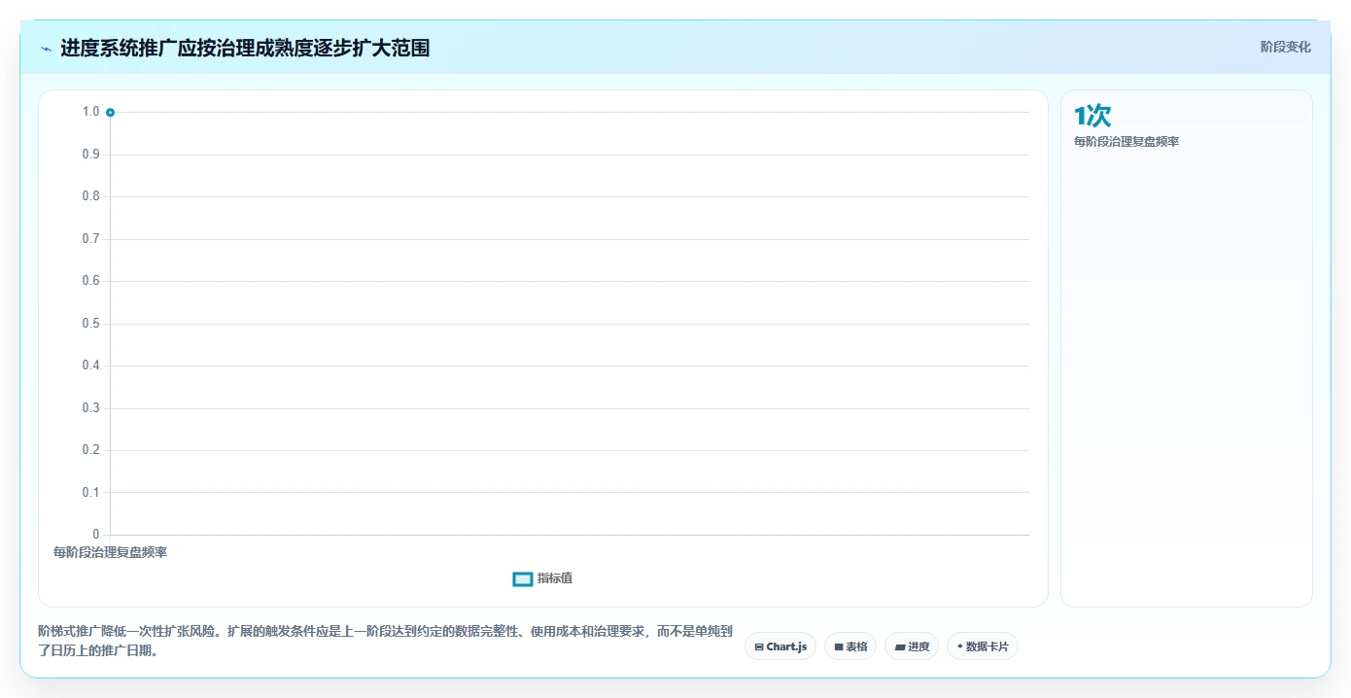
Task: Click the 指标值 legend color box
Action: [523, 579]
